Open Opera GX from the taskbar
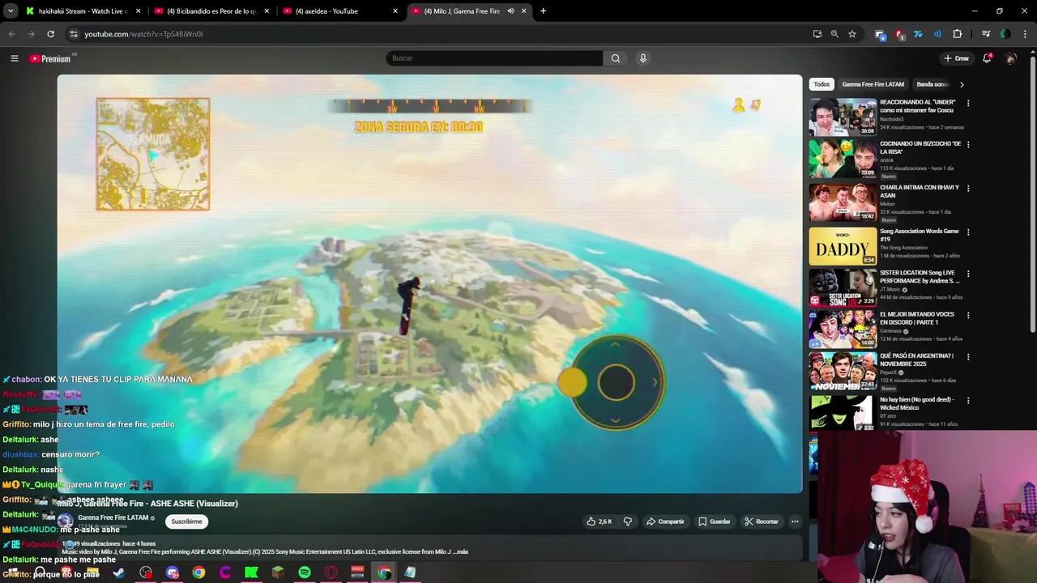Image resolution: width=1037 pixels, height=583 pixels. point(331,572)
